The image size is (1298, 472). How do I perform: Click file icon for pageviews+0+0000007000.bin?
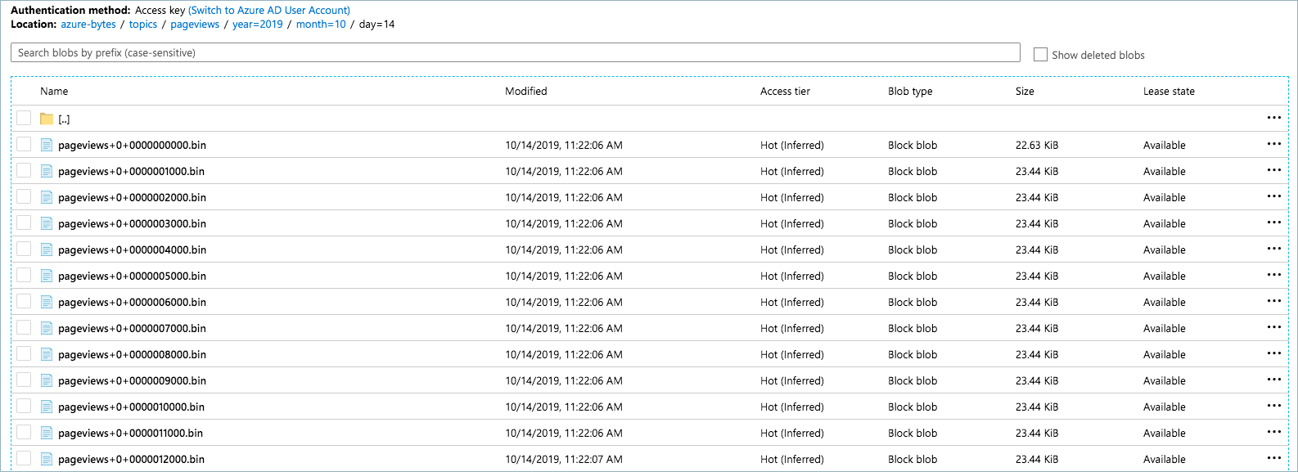click(x=47, y=328)
